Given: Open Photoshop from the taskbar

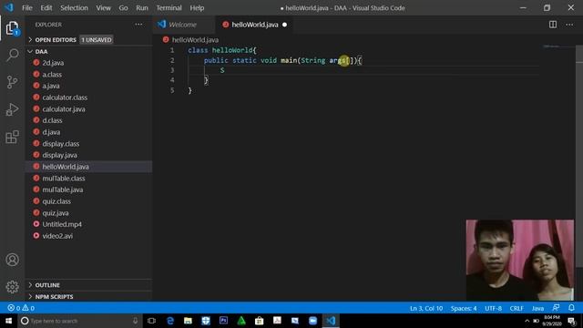Looking at the screenshot, I should click(x=223, y=321).
